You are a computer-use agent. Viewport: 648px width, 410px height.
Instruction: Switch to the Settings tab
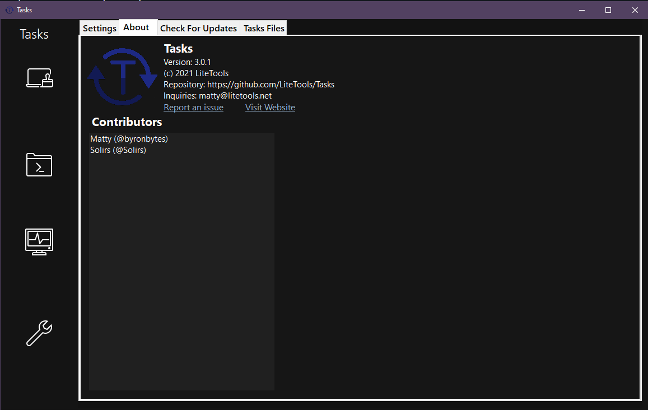click(100, 28)
